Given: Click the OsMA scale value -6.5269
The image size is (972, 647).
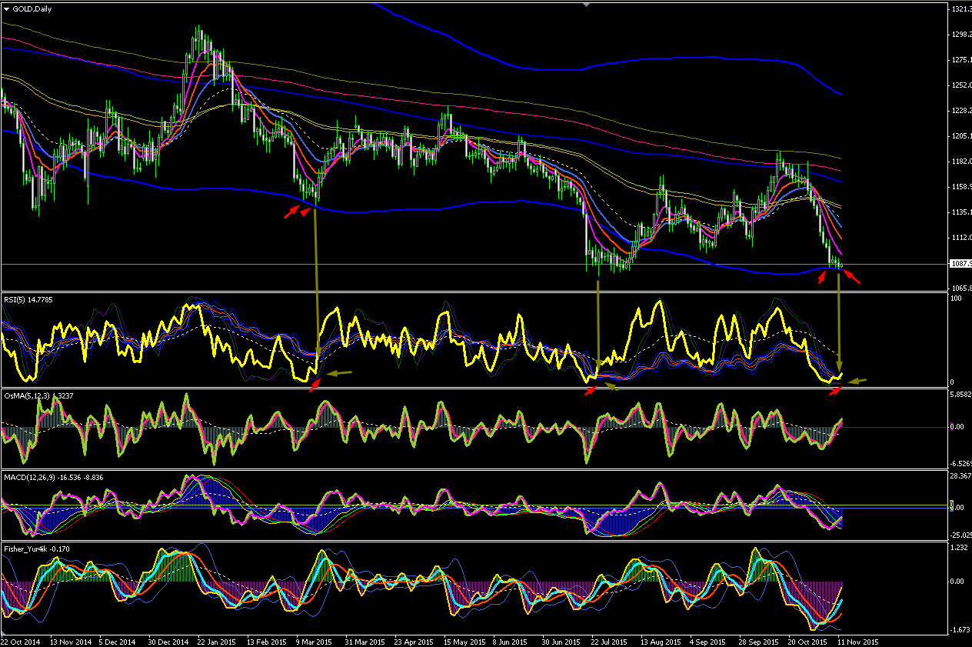Looking at the screenshot, I should [961, 464].
